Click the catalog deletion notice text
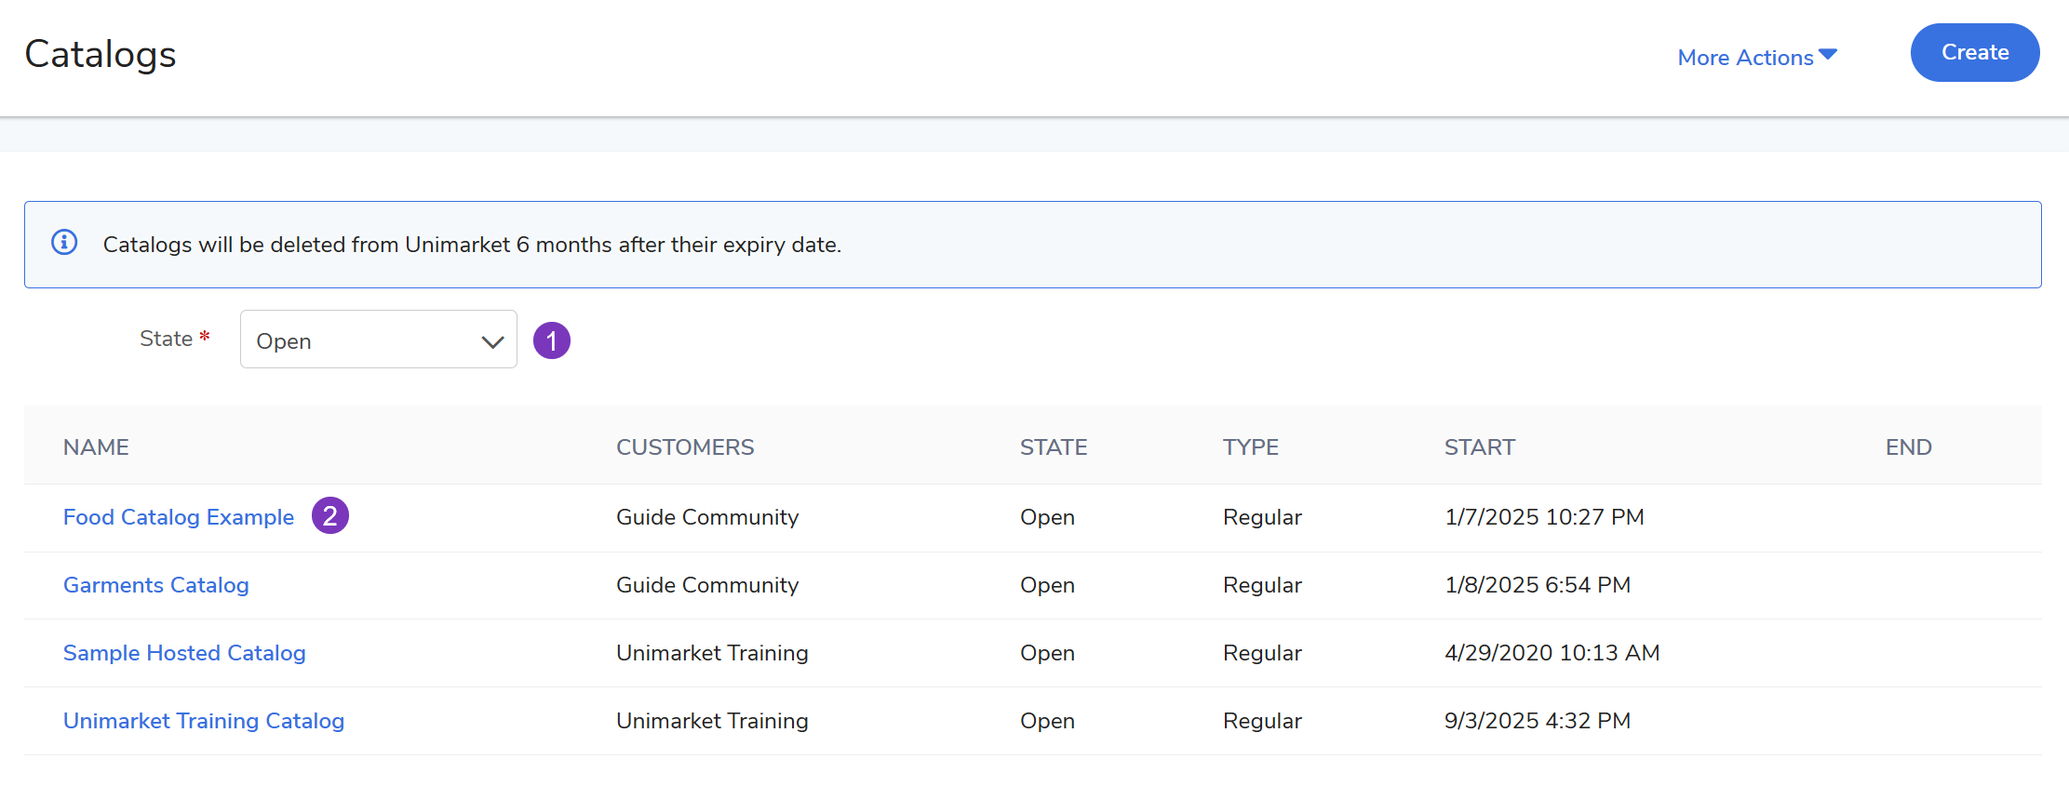The height and width of the screenshot is (786, 2069). point(472,245)
